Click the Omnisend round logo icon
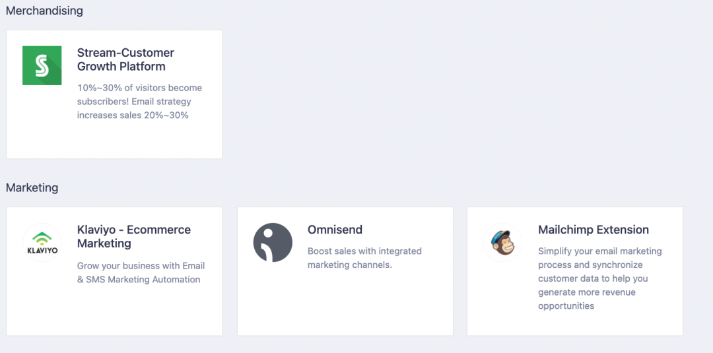This screenshot has width=713, height=353. [x=273, y=243]
